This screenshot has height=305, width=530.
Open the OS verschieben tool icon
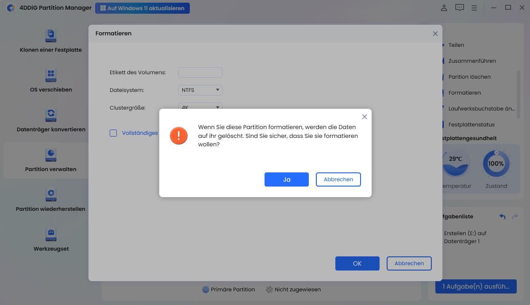click(x=51, y=75)
